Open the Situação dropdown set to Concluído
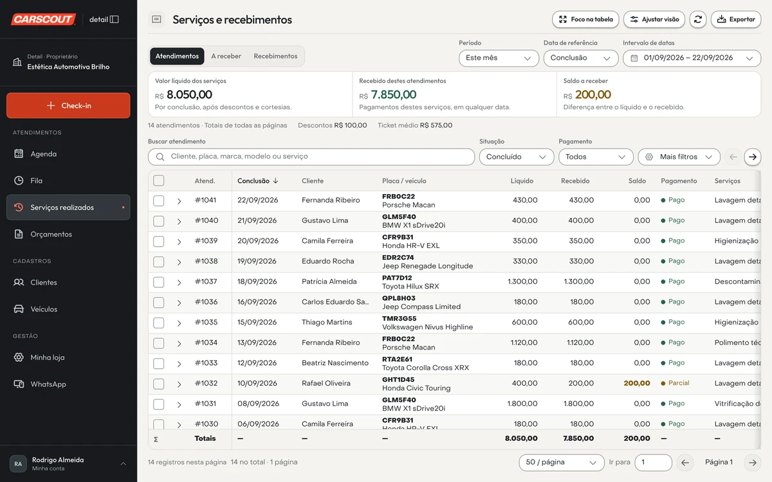 (517, 157)
